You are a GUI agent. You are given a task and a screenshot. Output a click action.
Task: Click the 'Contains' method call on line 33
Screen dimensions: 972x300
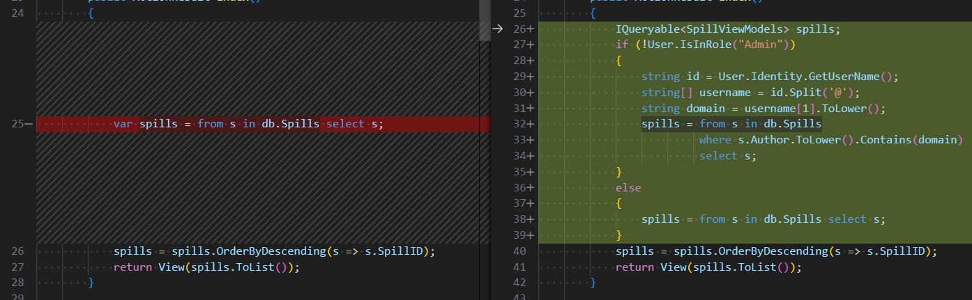point(886,140)
